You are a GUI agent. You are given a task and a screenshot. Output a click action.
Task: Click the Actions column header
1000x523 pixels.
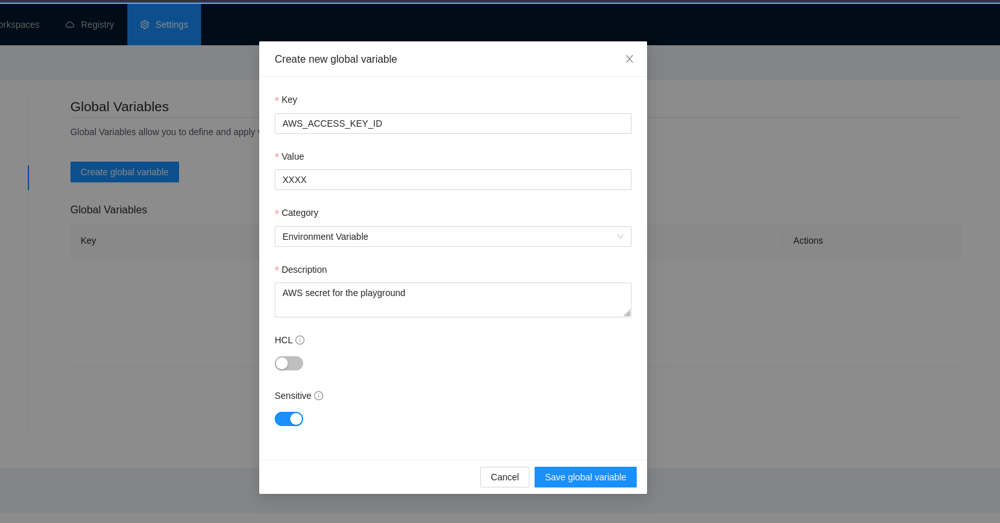click(x=807, y=240)
